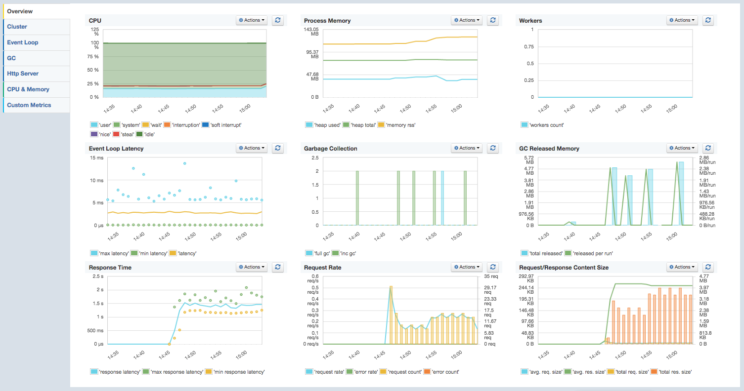
Task: Open Actions dropdown for Request/Response Content Size
Action: pyautogui.click(x=682, y=267)
